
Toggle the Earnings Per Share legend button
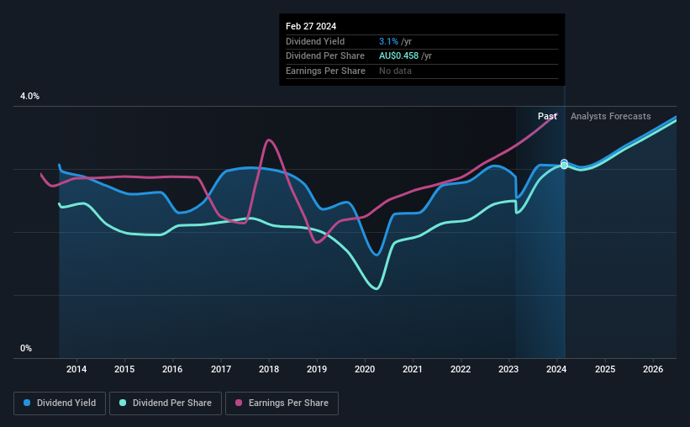[282, 403]
